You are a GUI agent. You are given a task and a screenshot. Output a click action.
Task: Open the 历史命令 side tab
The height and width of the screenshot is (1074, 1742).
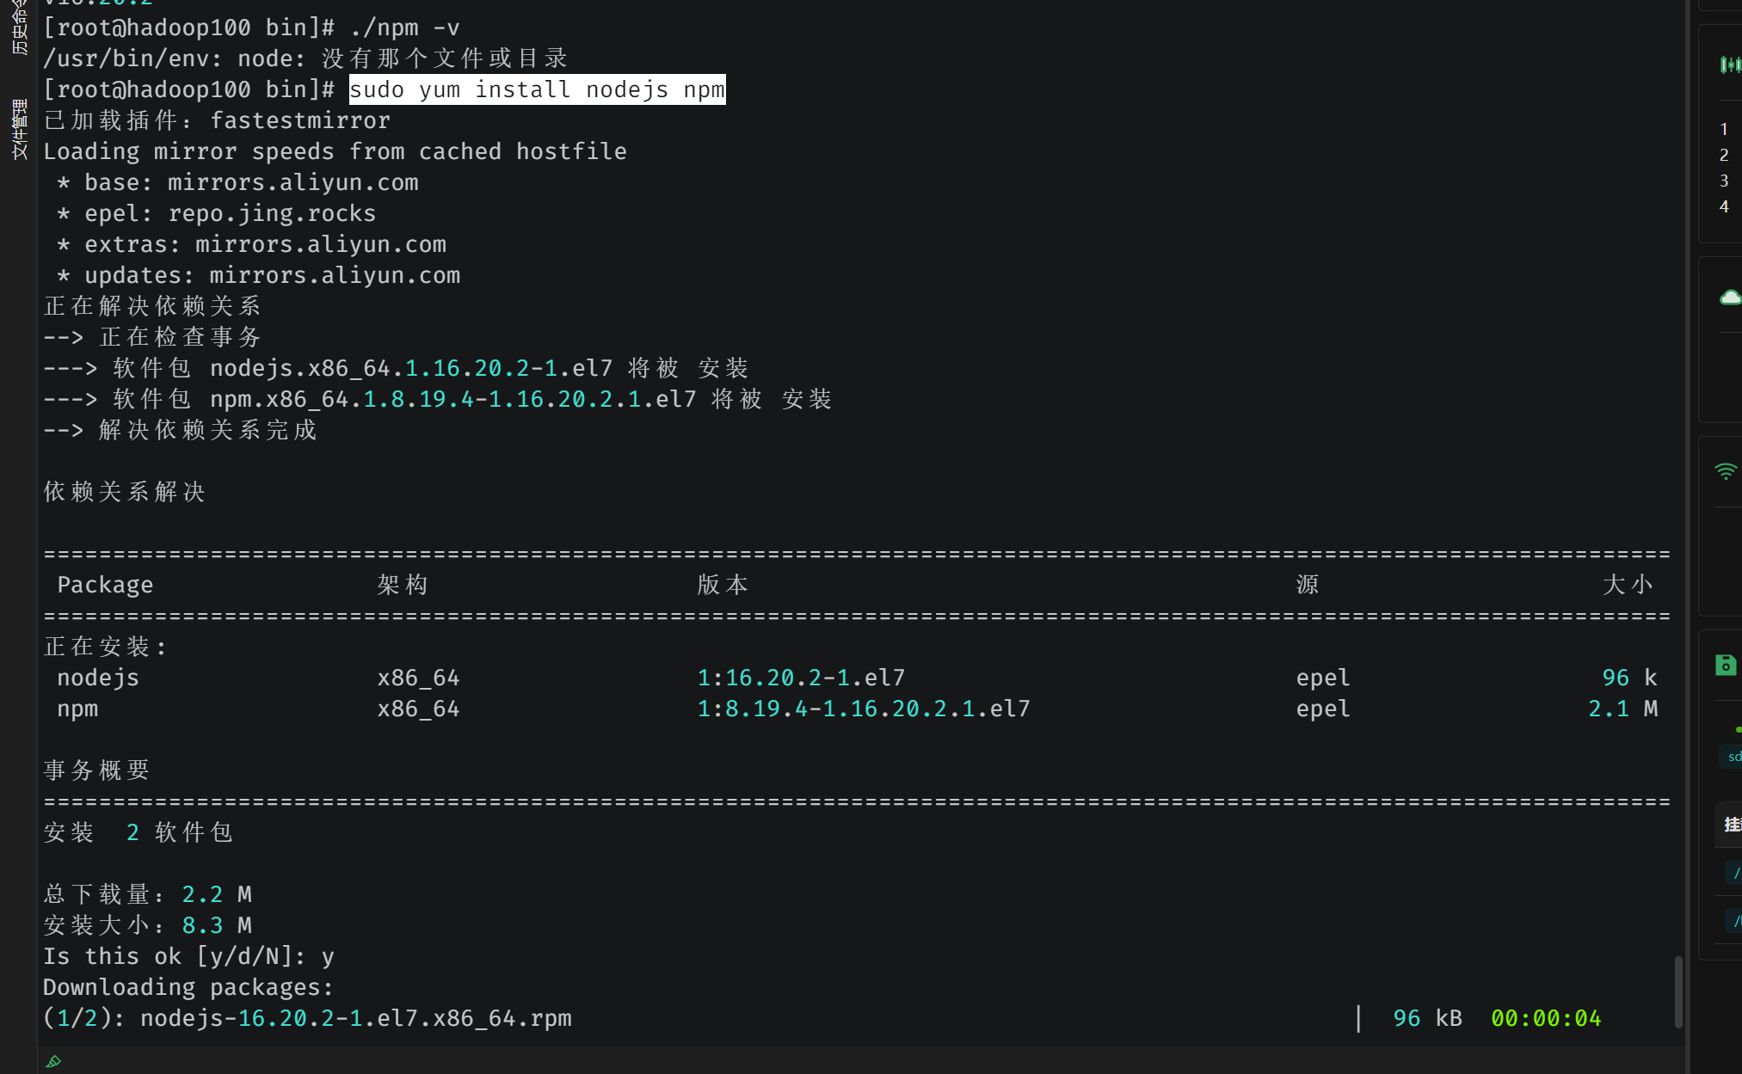(x=19, y=28)
